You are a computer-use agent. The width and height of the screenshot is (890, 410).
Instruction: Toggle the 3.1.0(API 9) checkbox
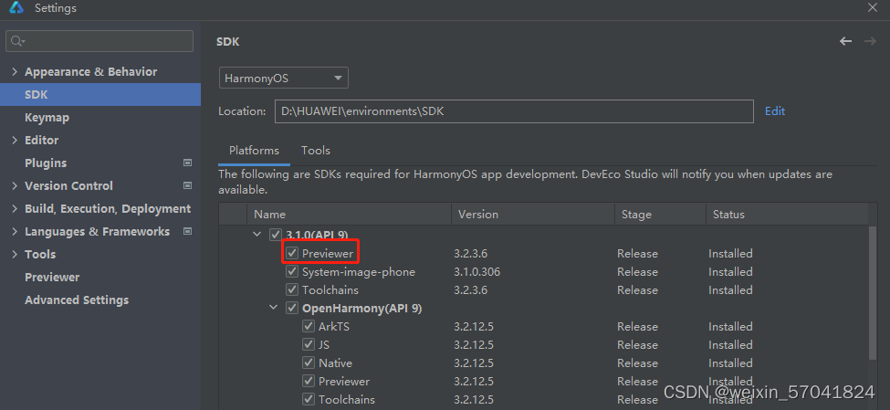276,234
